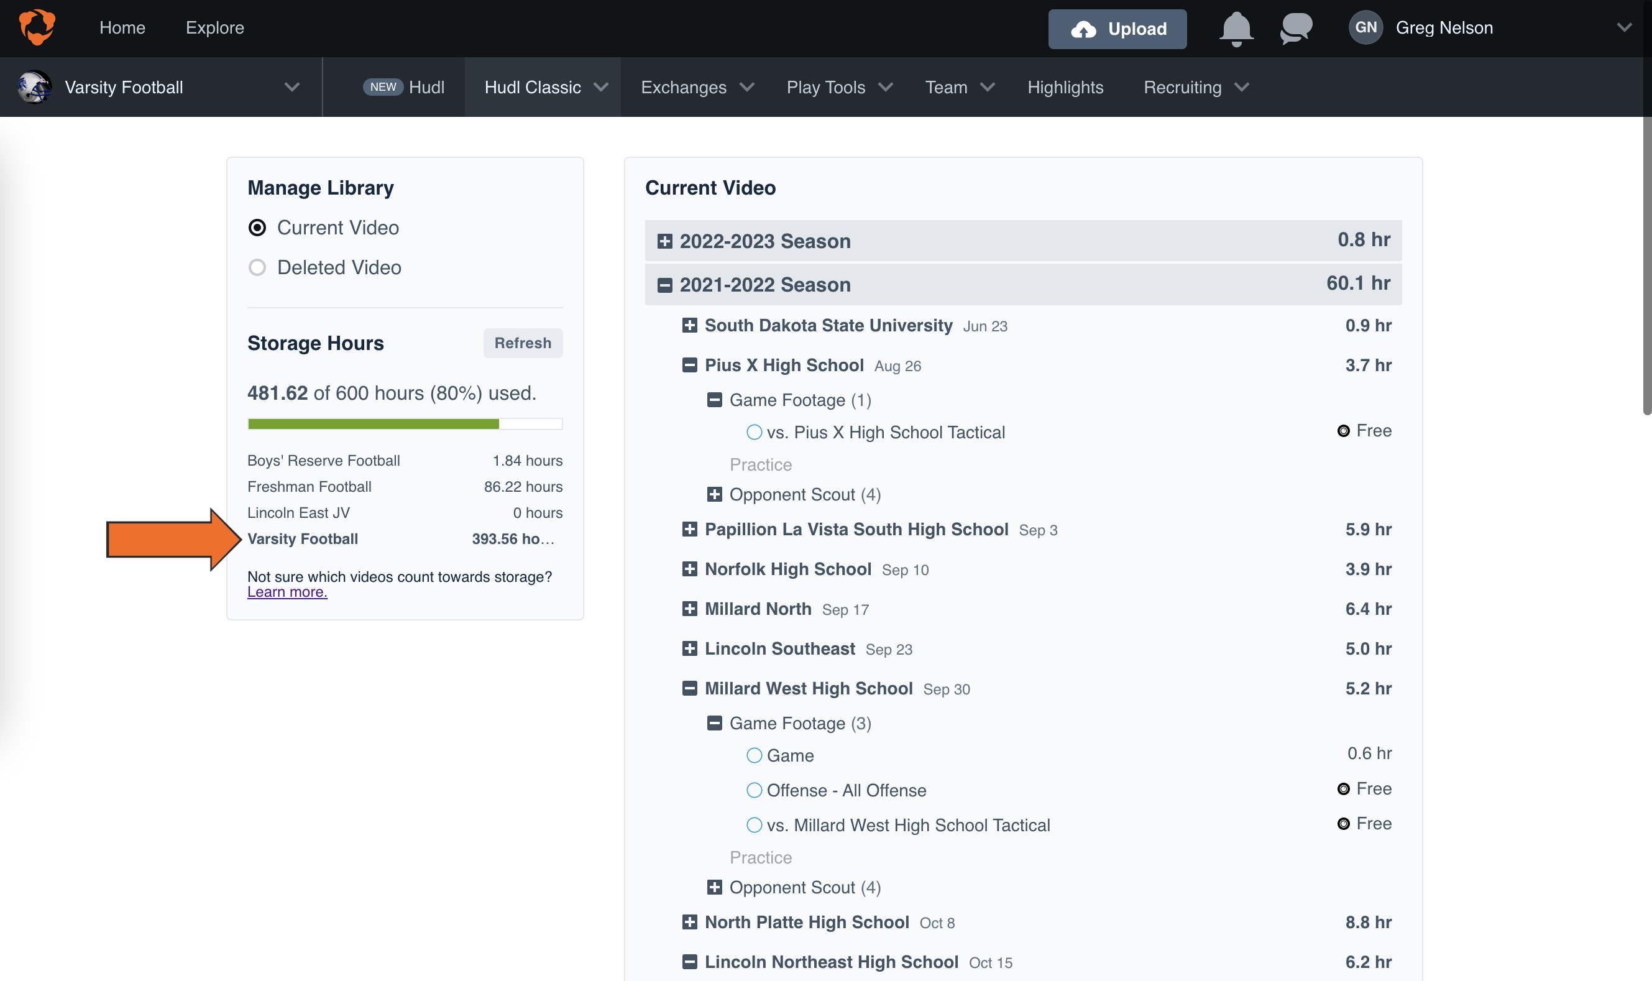Select the Current Video radio button

click(x=258, y=226)
